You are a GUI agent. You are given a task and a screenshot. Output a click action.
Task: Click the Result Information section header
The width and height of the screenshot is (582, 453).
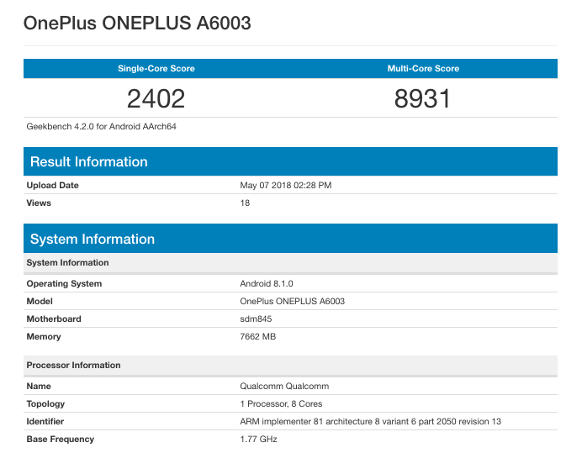click(x=290, y=161)
